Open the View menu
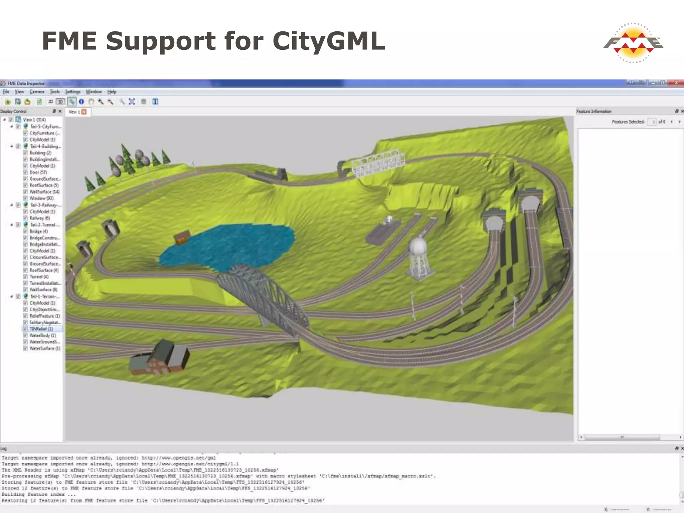This screenshot has width=684, height=513. point(19,92)
